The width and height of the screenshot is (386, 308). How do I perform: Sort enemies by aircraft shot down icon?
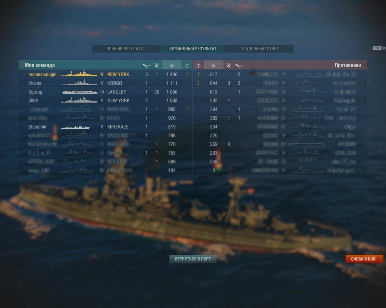pyautogui.click(x=229, y=65)
